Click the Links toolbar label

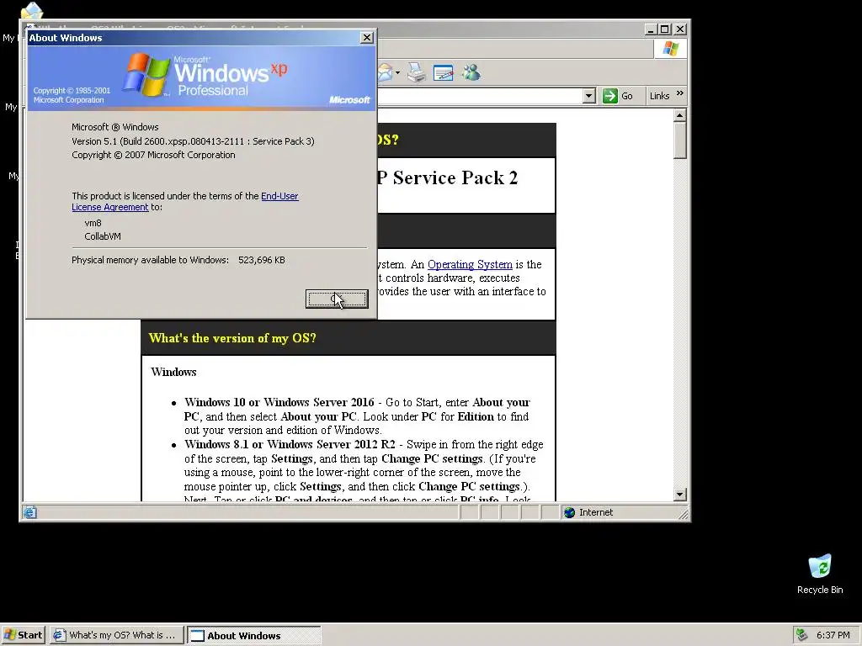(x=659, y=96)
